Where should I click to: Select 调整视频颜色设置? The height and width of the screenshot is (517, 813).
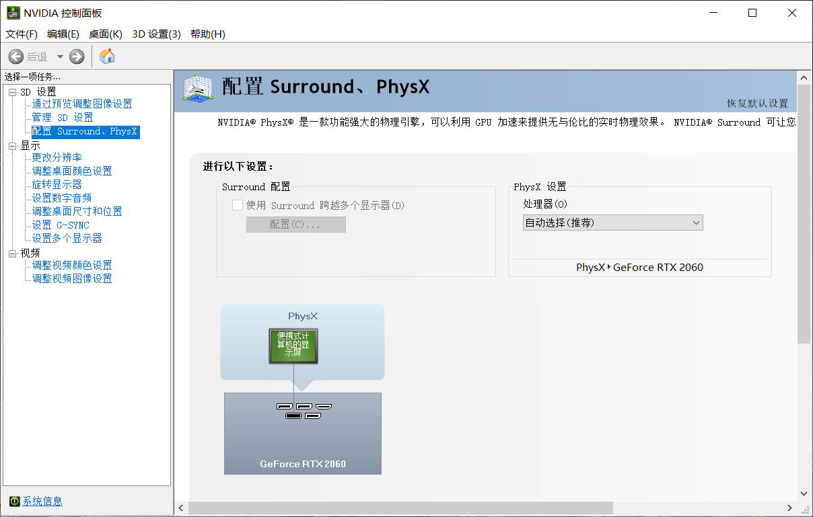[x=72, y=265]
